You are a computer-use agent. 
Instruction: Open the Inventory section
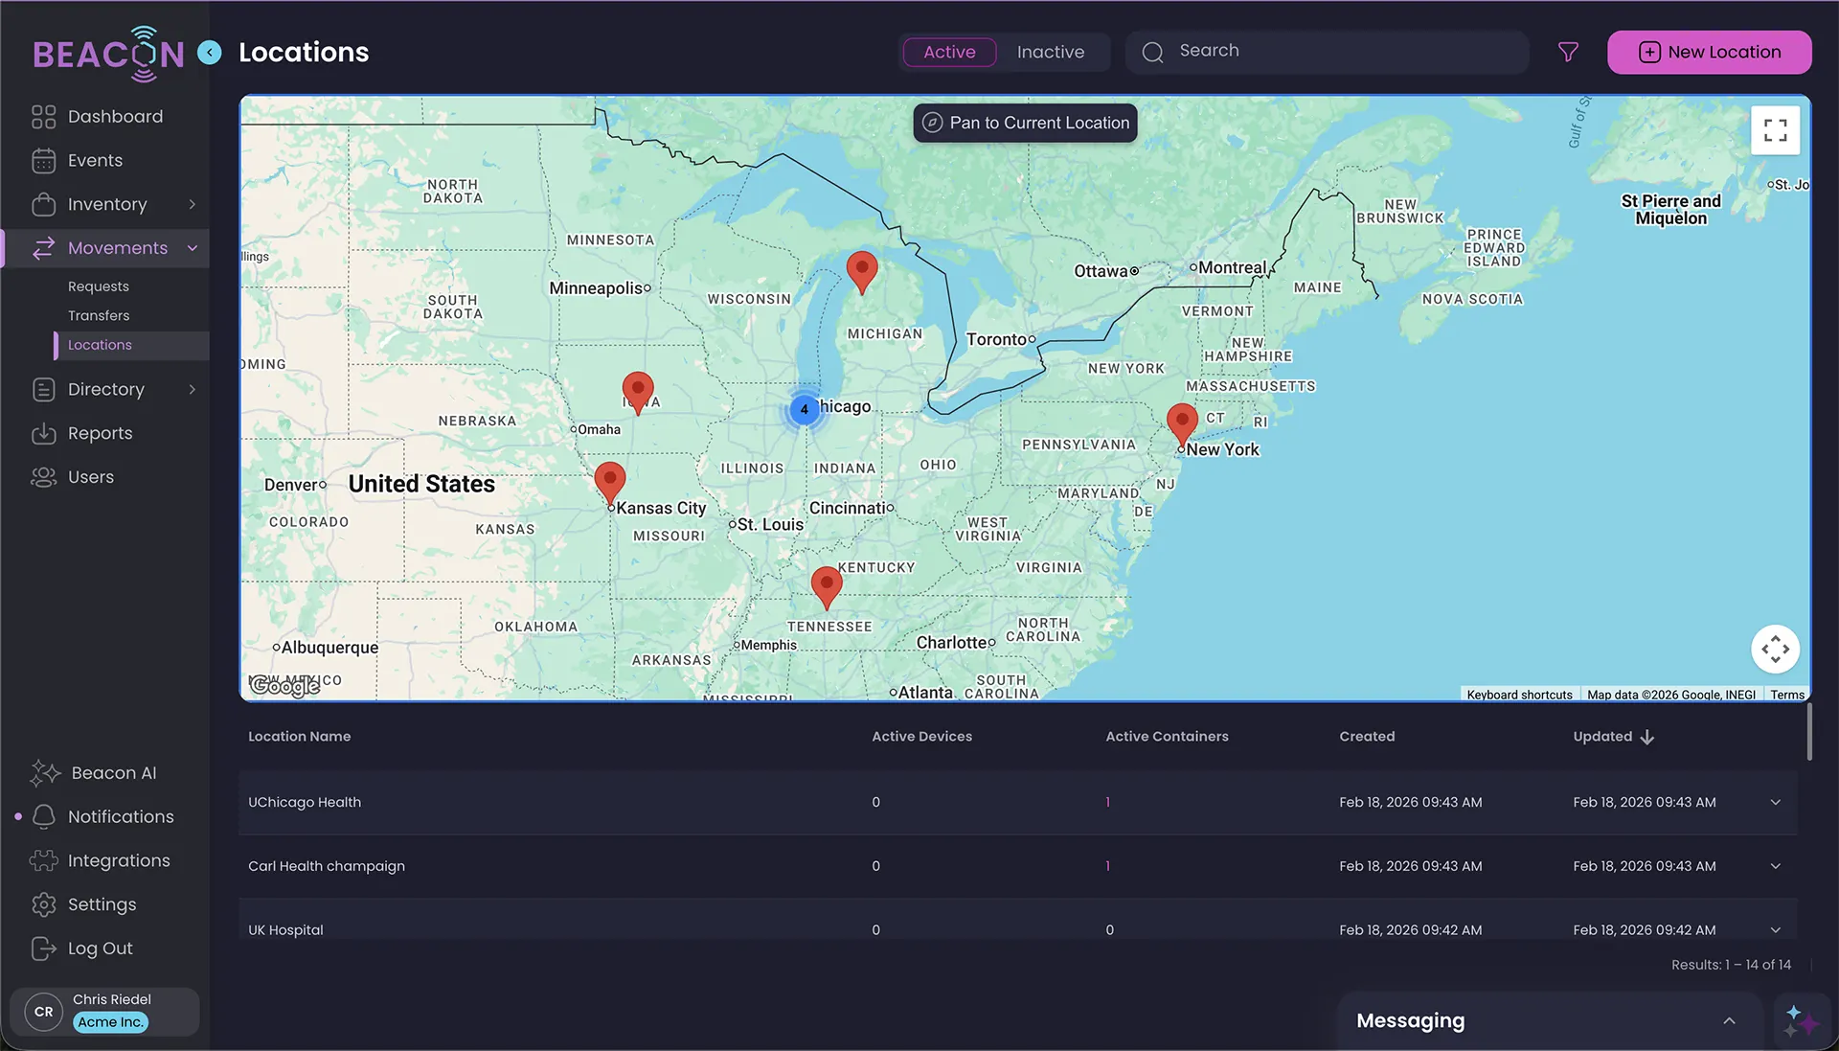click(107, 204)
